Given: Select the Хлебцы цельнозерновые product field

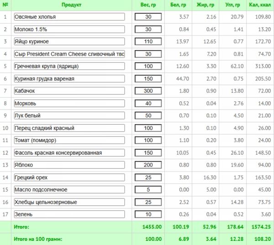Looking at the screenshot, I should 69,202.
